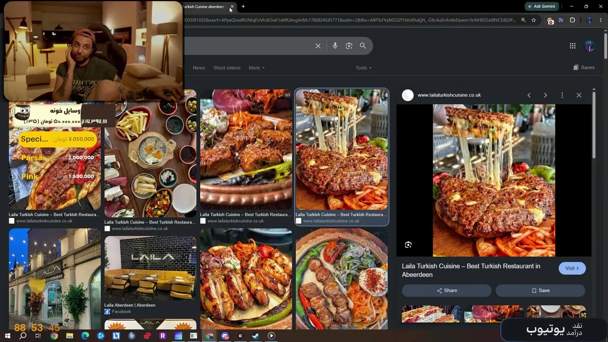Click the Share button
The image size is (608, 342).
click(x=446, y=290)
